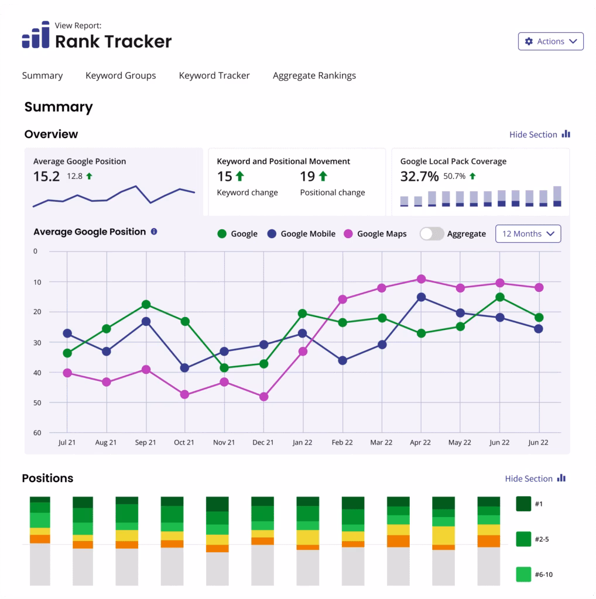The width and height of the screenshot is (596, 599).
Task: Toggle the Google series in legend
Action: tap(237, 234)
